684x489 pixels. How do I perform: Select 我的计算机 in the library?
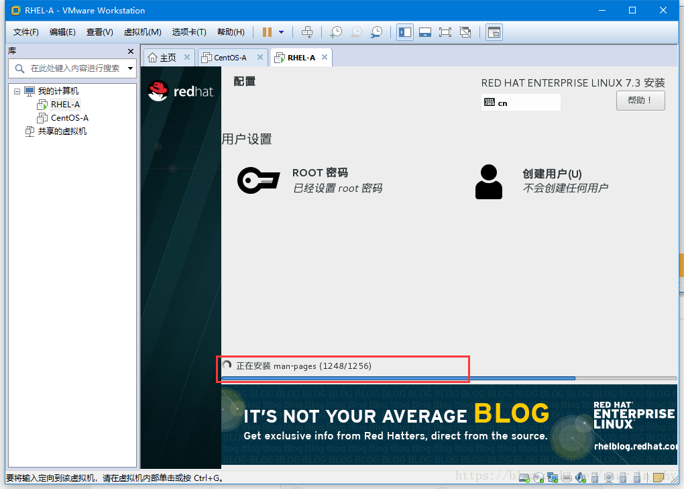(x=58, y=91)
